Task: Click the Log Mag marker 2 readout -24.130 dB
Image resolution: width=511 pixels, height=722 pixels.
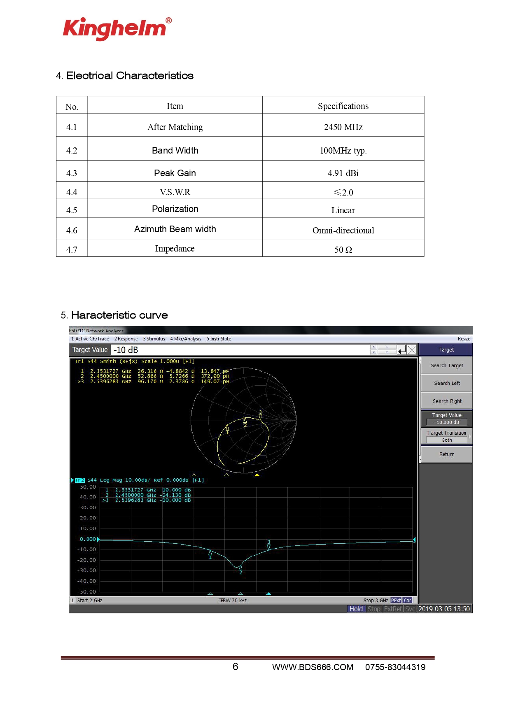Action: click(x=176, y=495)
